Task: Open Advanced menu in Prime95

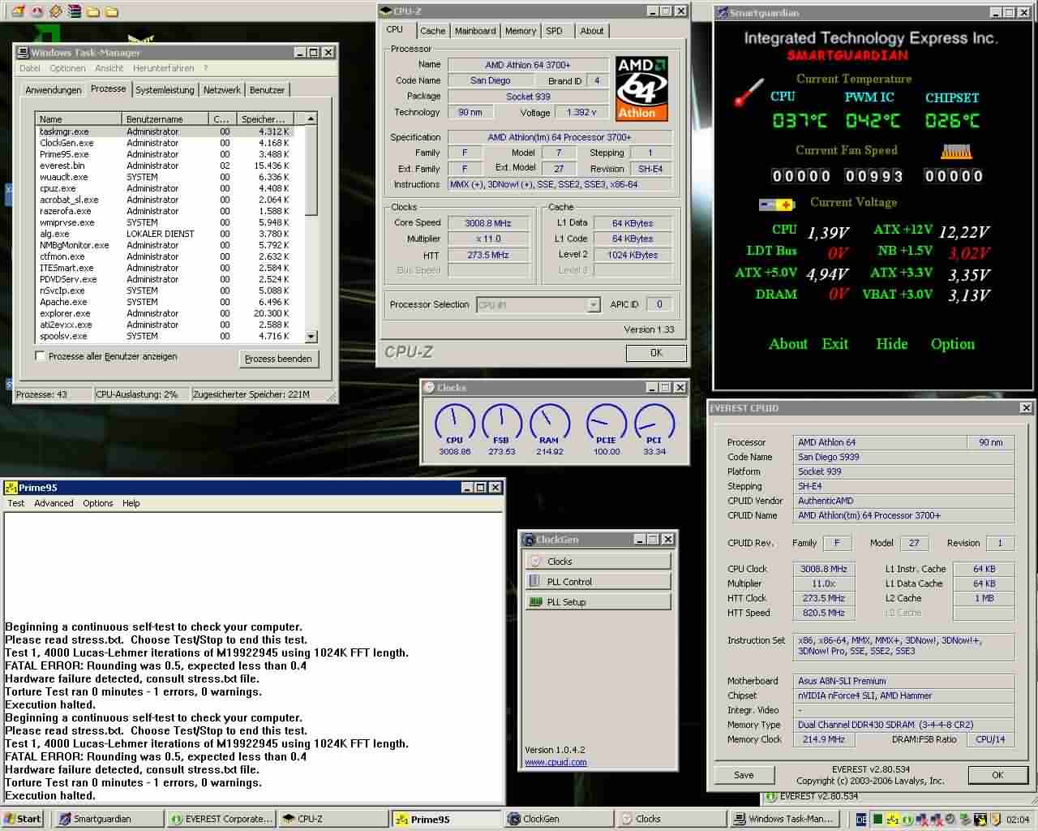Action: (54, 503)
